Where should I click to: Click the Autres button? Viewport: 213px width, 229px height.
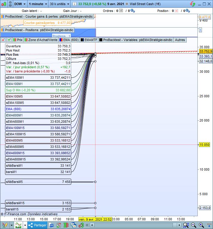point(180,40)
